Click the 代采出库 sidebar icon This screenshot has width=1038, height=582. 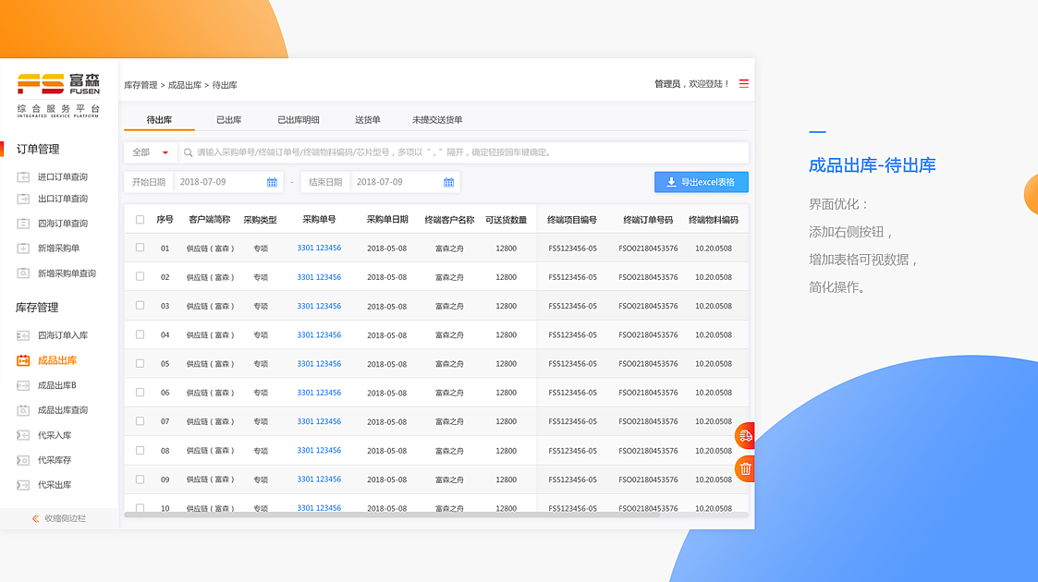[x=23, y=485]
